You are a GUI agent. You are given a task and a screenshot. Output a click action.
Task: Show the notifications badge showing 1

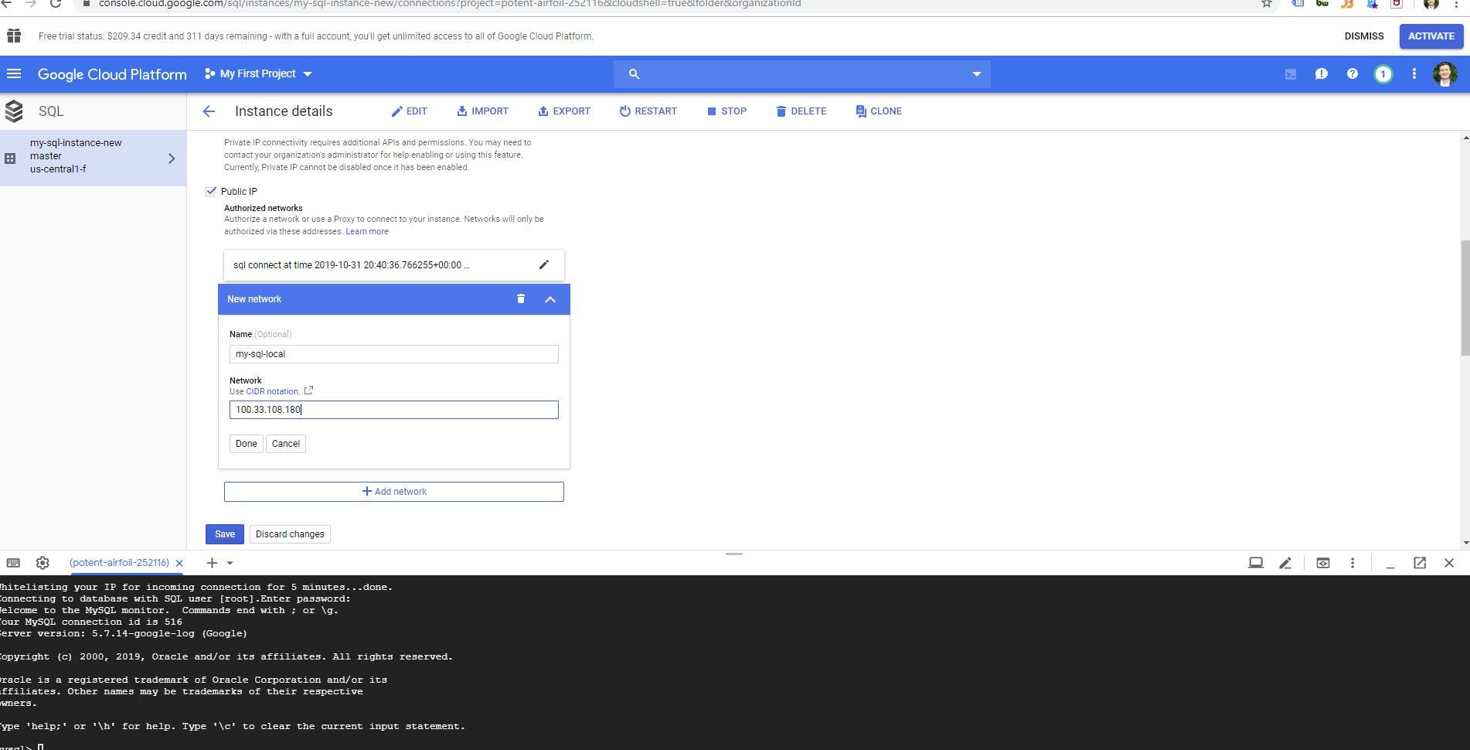point(1383,74)
